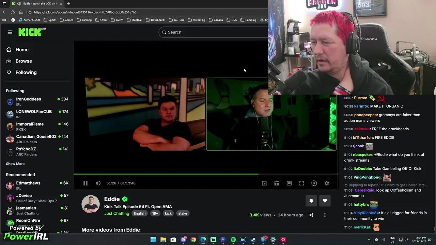Image resolution: width=436 pixels, height=245 pixels.
Task: Share this VOD via share icon
Action: [311, 215]
